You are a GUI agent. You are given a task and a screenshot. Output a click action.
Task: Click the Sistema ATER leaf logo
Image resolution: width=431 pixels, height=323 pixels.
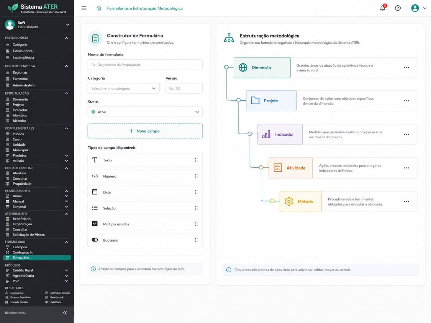coord(13,8)
